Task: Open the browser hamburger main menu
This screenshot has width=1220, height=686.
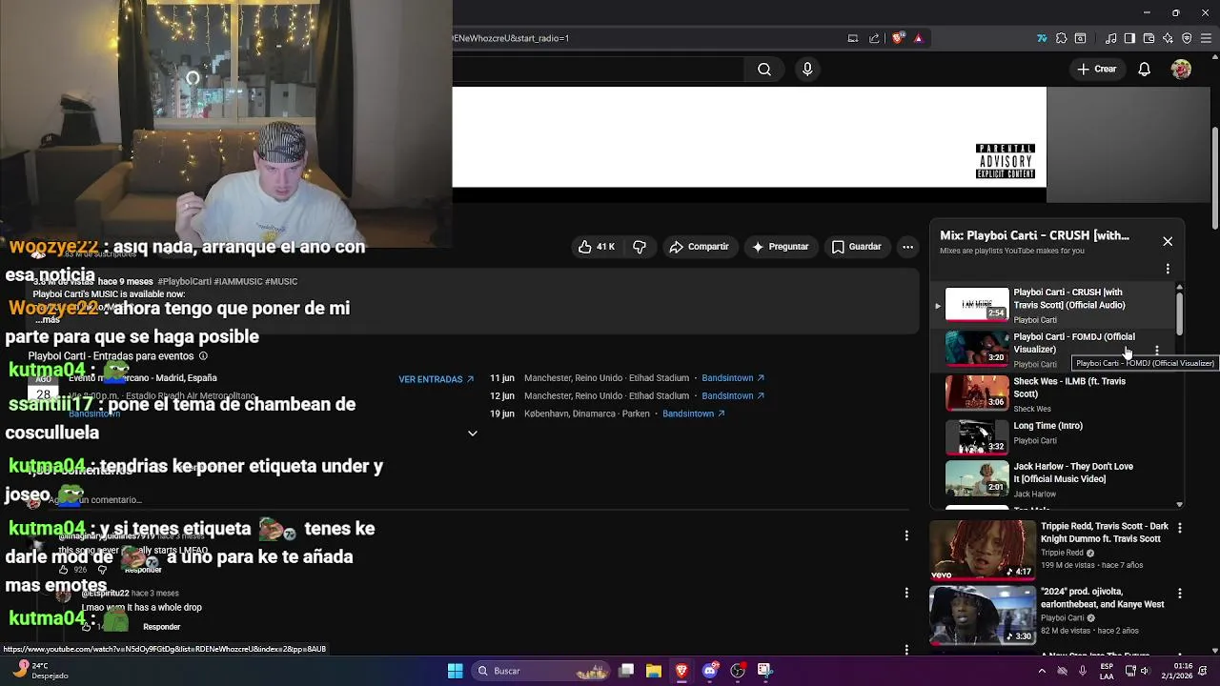Action: click(1206, 38)
